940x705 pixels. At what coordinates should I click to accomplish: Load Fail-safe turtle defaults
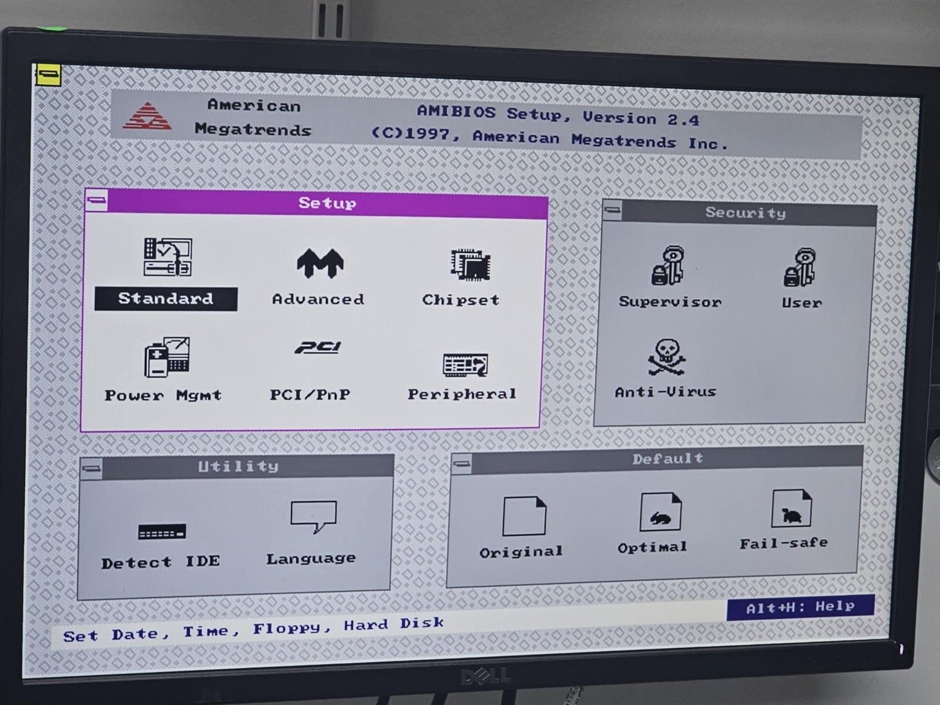click(791, 508)
